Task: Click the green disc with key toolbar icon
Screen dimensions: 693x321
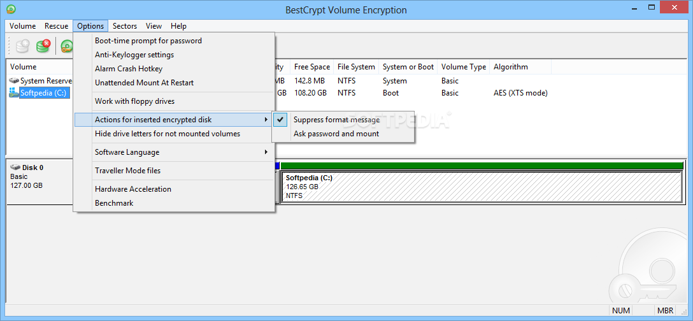Action: tap(67, 46)
